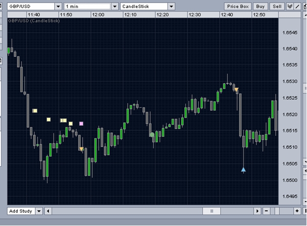307x226 pixels.
Task: Open the CandleStick chart type dropdown arrow
Action: [171, 7]
